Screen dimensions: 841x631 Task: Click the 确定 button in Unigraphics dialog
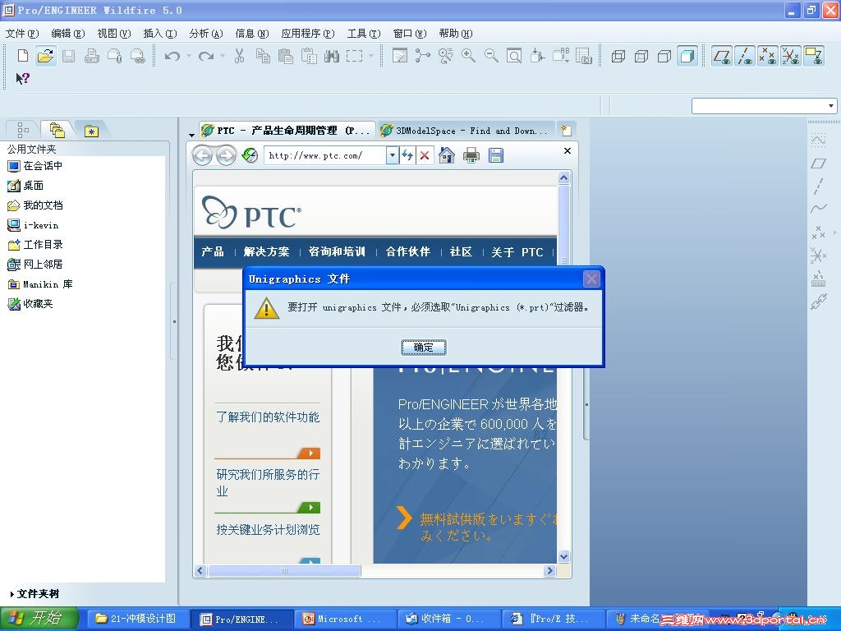tap(423, 348)
